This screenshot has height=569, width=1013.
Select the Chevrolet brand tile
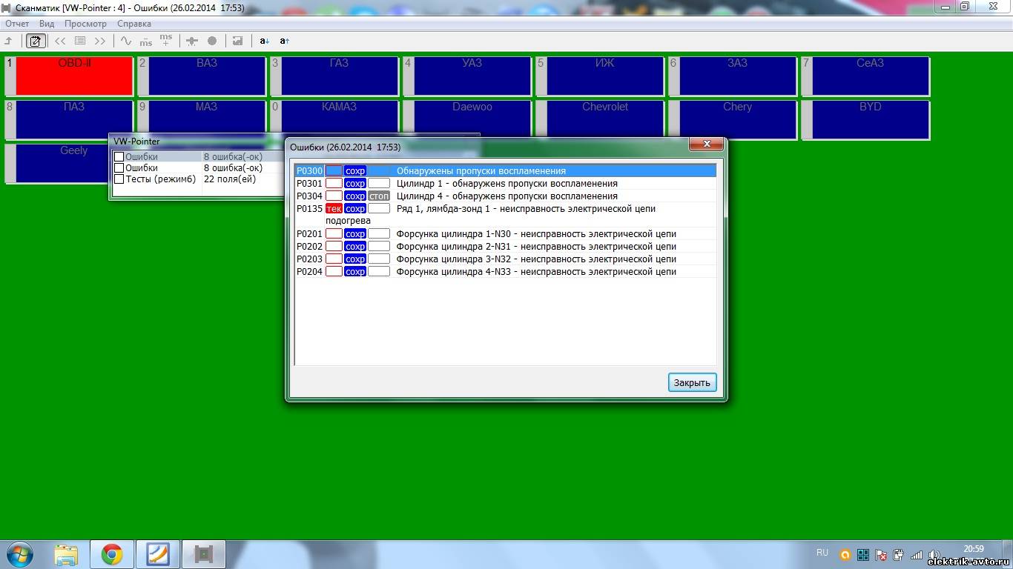click(604, 119)
